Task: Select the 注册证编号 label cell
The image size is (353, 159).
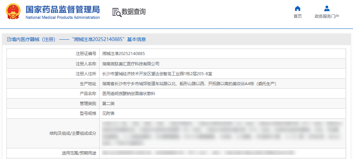Action: 53,54
